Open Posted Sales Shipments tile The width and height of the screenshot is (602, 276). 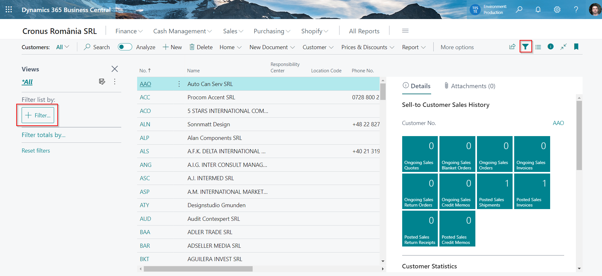click(x=495, y=191)
